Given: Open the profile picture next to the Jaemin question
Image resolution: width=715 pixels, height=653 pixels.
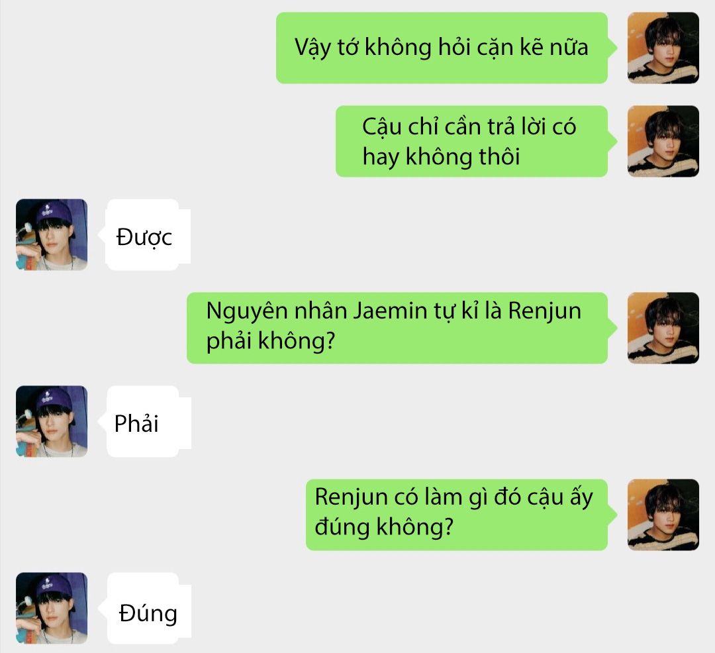Looking at the screenshot, I should (x=663, y=328).
